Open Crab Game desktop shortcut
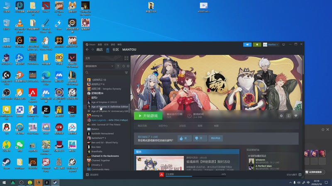This screenshot has height=186, width=332. [x=33, y=129]
